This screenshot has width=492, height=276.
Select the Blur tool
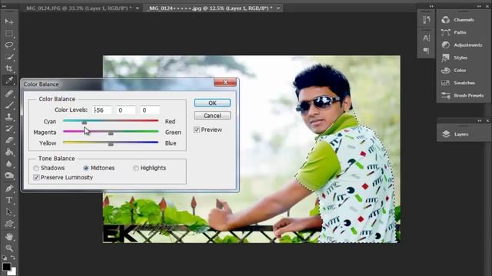[9, 163]
